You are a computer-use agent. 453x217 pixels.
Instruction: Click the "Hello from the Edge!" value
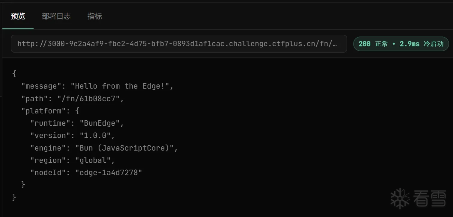pyautogui.click(x=120, y=86)
